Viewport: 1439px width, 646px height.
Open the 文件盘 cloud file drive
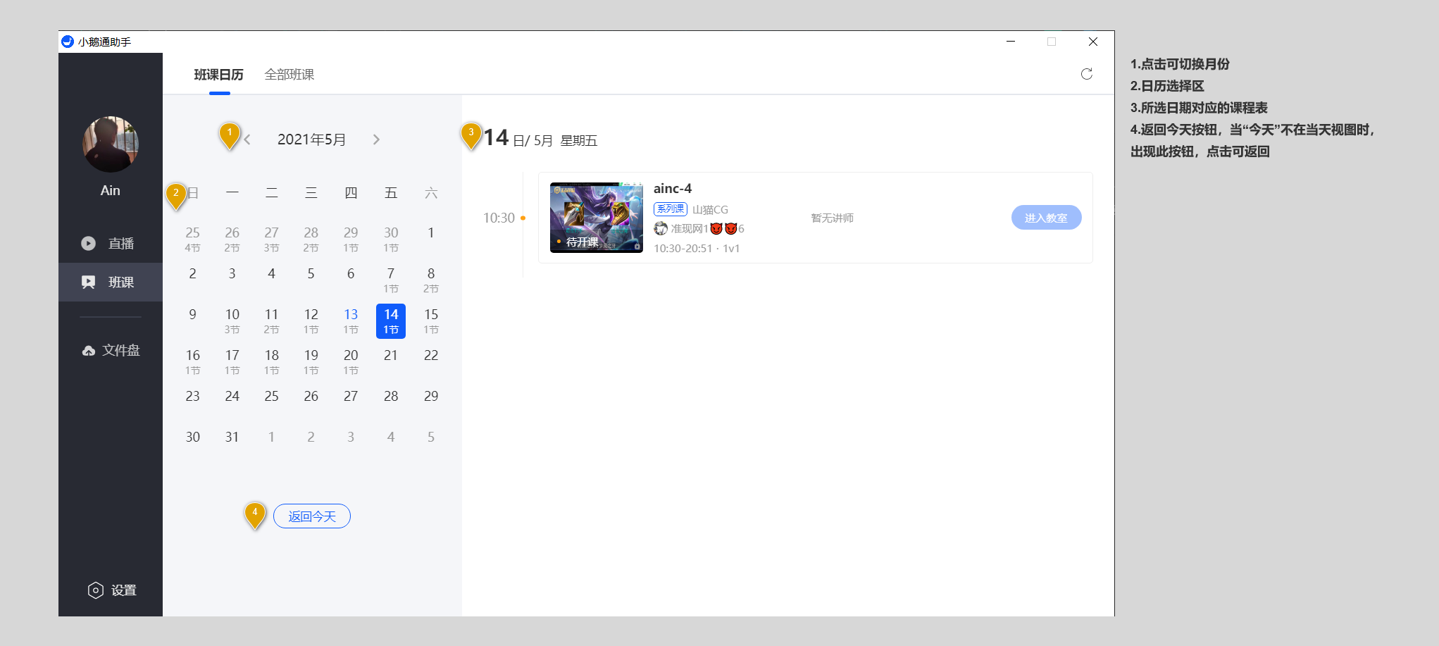111,350
